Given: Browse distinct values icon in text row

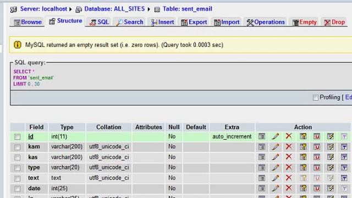Looking at the screenshot, I should (x=262, y=178).
